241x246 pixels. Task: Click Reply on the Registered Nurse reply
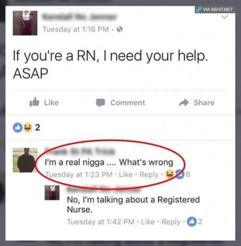pyautogui.click(x=171, y=222)
